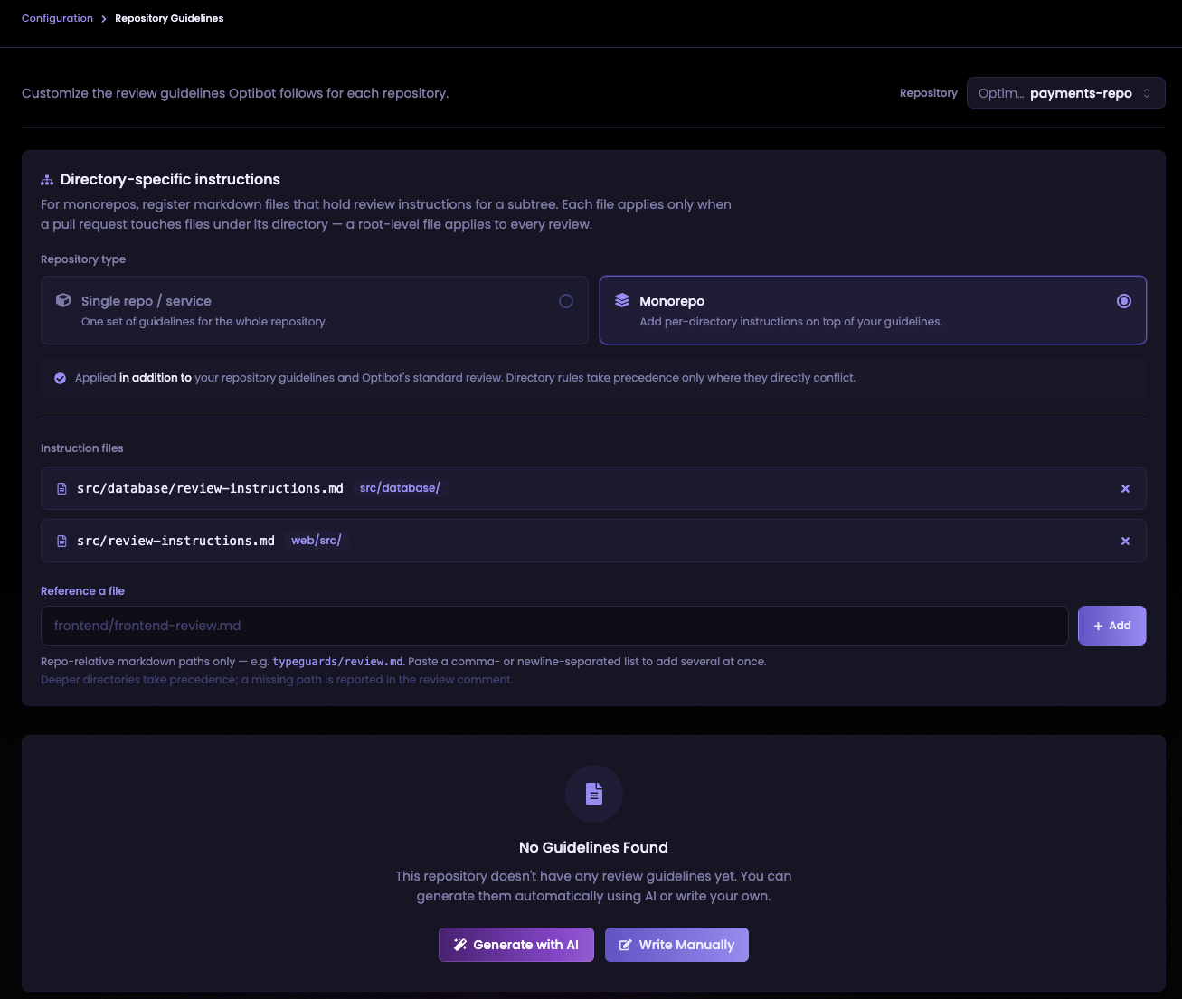Click the No Guidelines Found heading
The width and height of the screenshot is (1182, 999).
coord(593,847)
